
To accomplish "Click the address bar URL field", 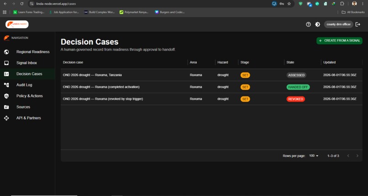I will click(150, 4).
